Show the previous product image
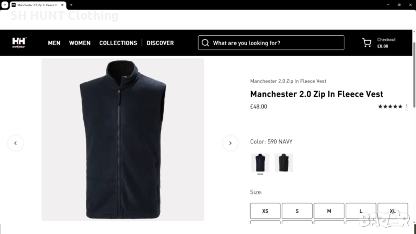Screen dimensions: 416x234 16,143
